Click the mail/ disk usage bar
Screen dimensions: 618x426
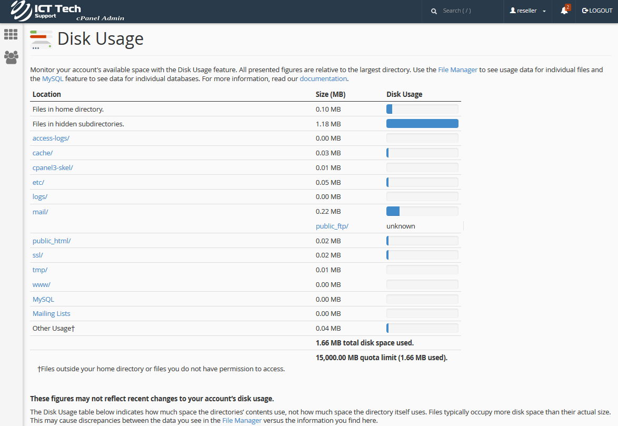click(x=422, y=211)
